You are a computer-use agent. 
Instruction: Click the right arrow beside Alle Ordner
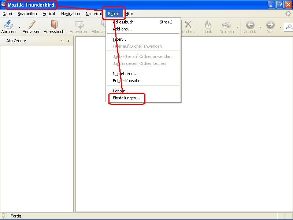coord(68,41)
